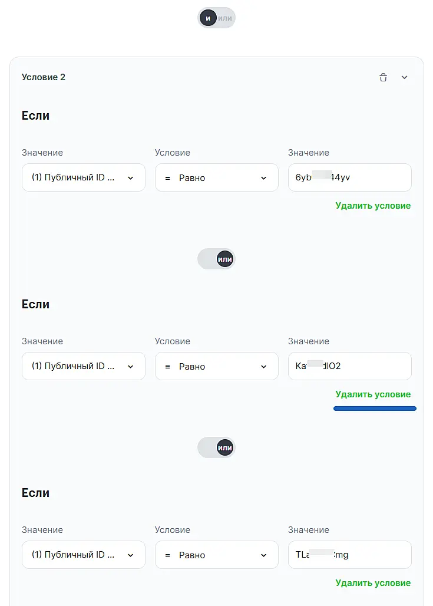The width and height of the screenshot is (433, 606).
Task: Click the Условие 2 header title
Action: [x=44, y=77]
